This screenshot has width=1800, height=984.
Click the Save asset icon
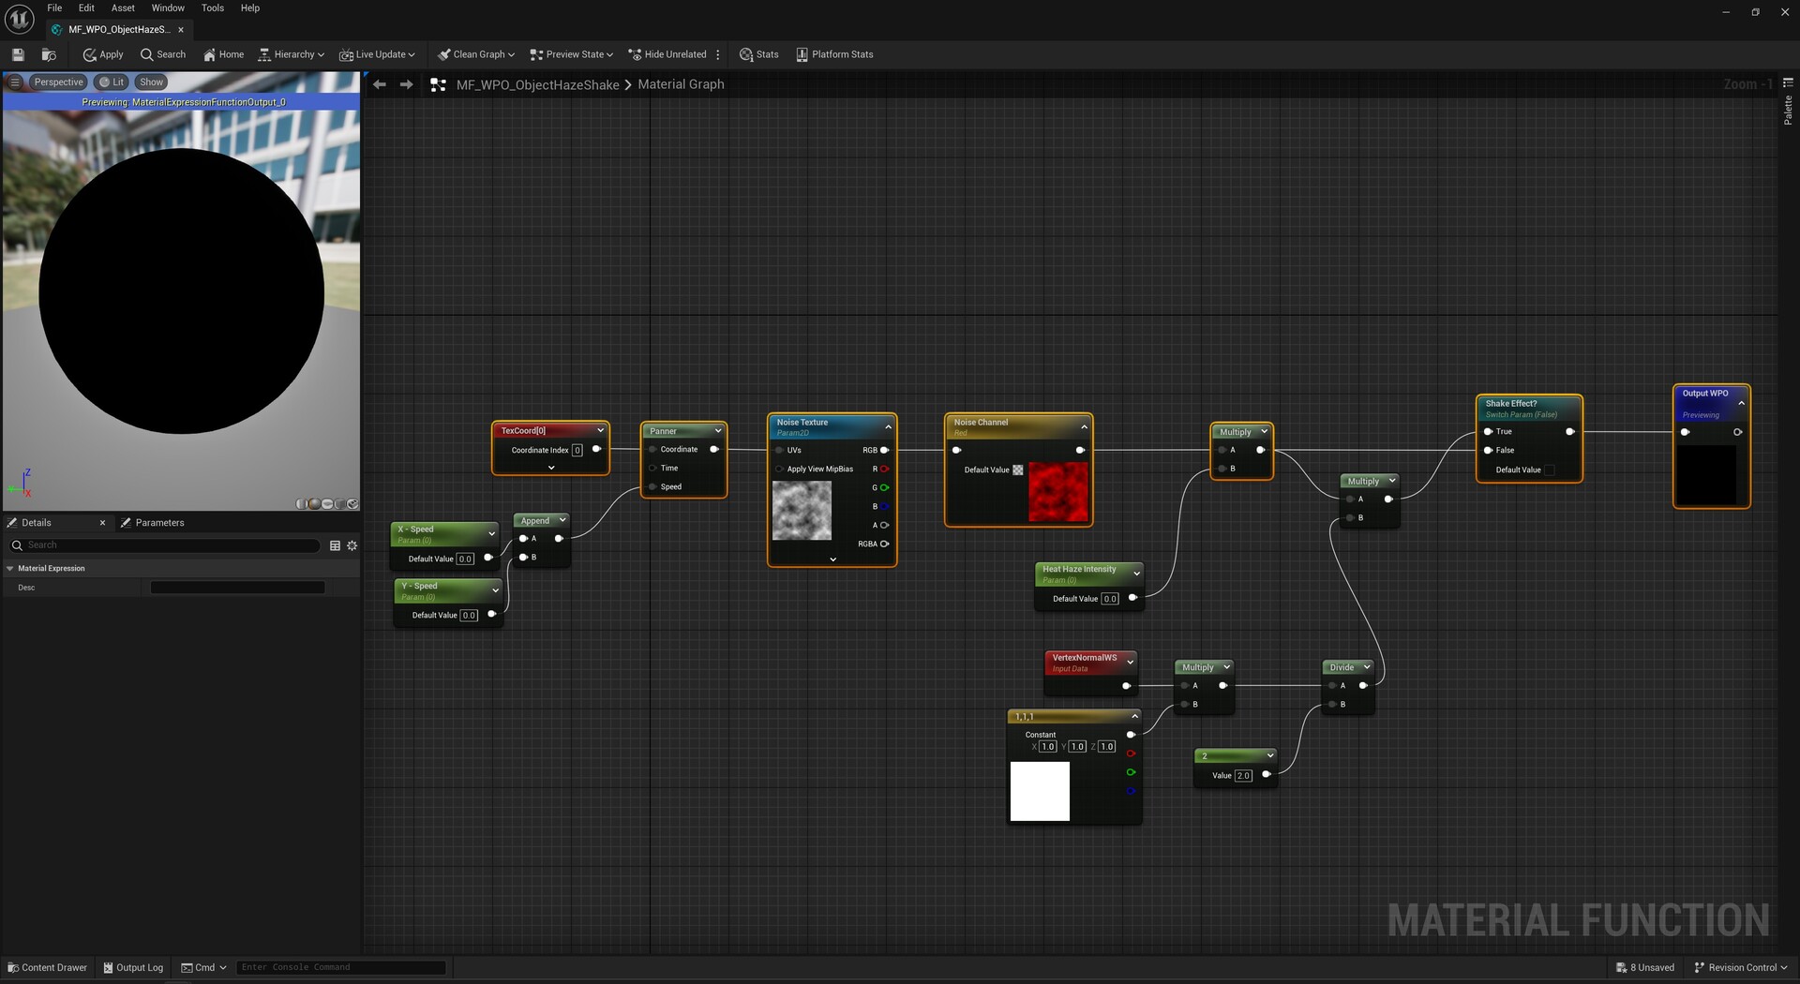(x=18, y=54)
